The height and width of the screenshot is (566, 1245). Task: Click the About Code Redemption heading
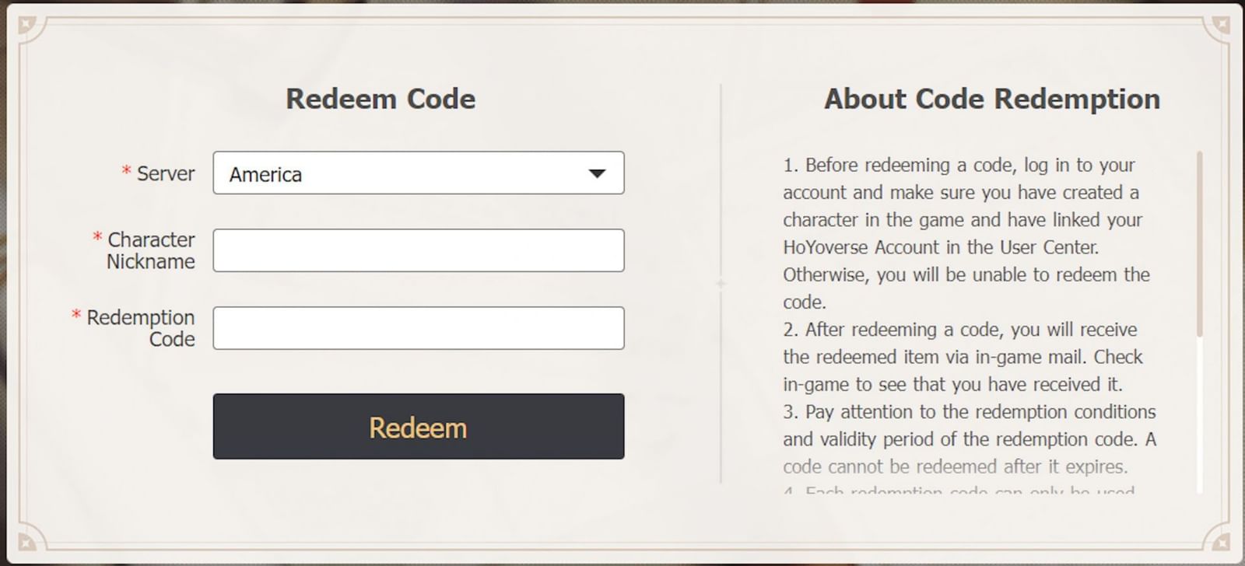(991, 99)
